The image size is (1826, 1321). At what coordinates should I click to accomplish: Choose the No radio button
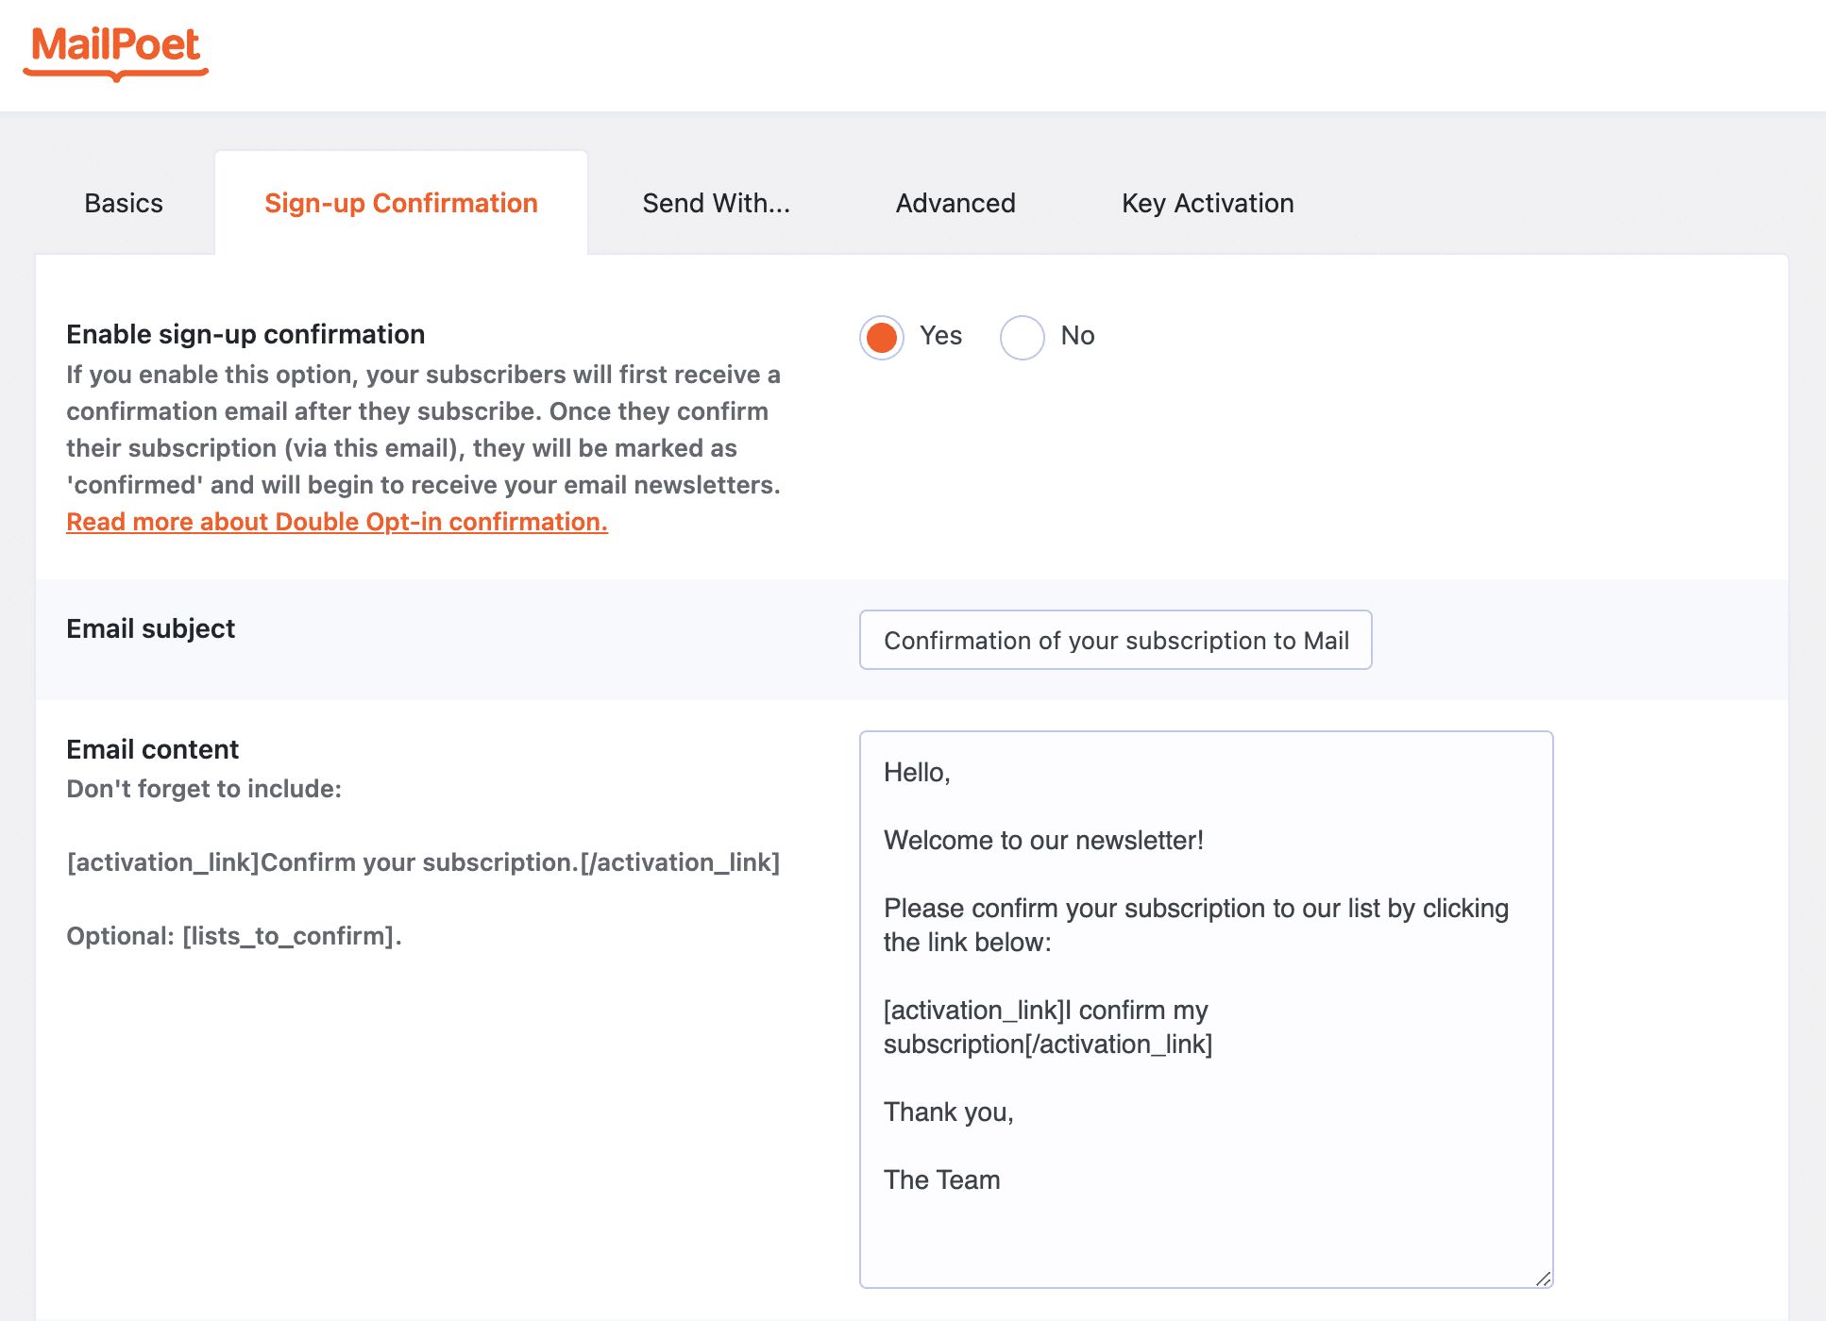coord(1023,337)
